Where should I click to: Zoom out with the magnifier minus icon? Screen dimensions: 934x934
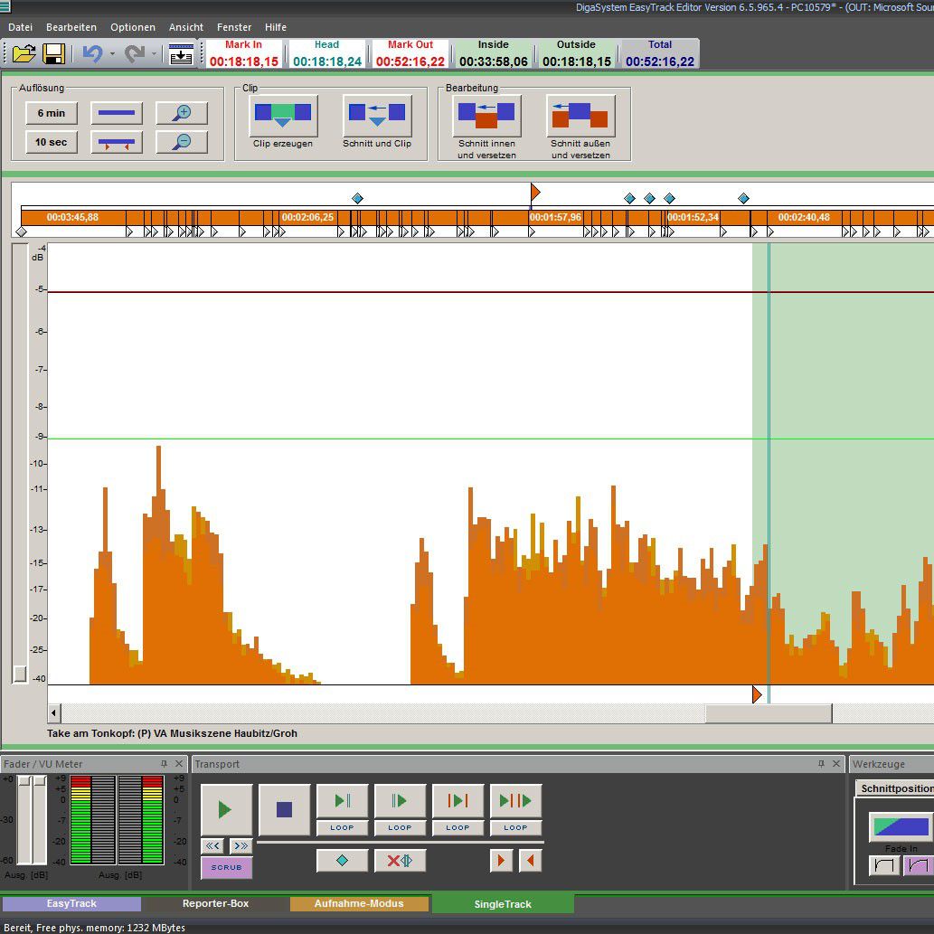(x=182, y=142)
